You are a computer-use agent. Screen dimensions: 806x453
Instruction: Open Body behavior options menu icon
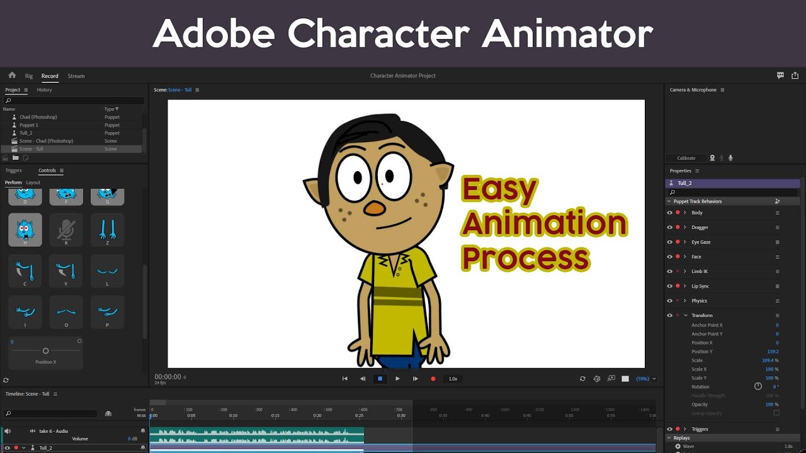pyautogui.click(x=777, y=213)
